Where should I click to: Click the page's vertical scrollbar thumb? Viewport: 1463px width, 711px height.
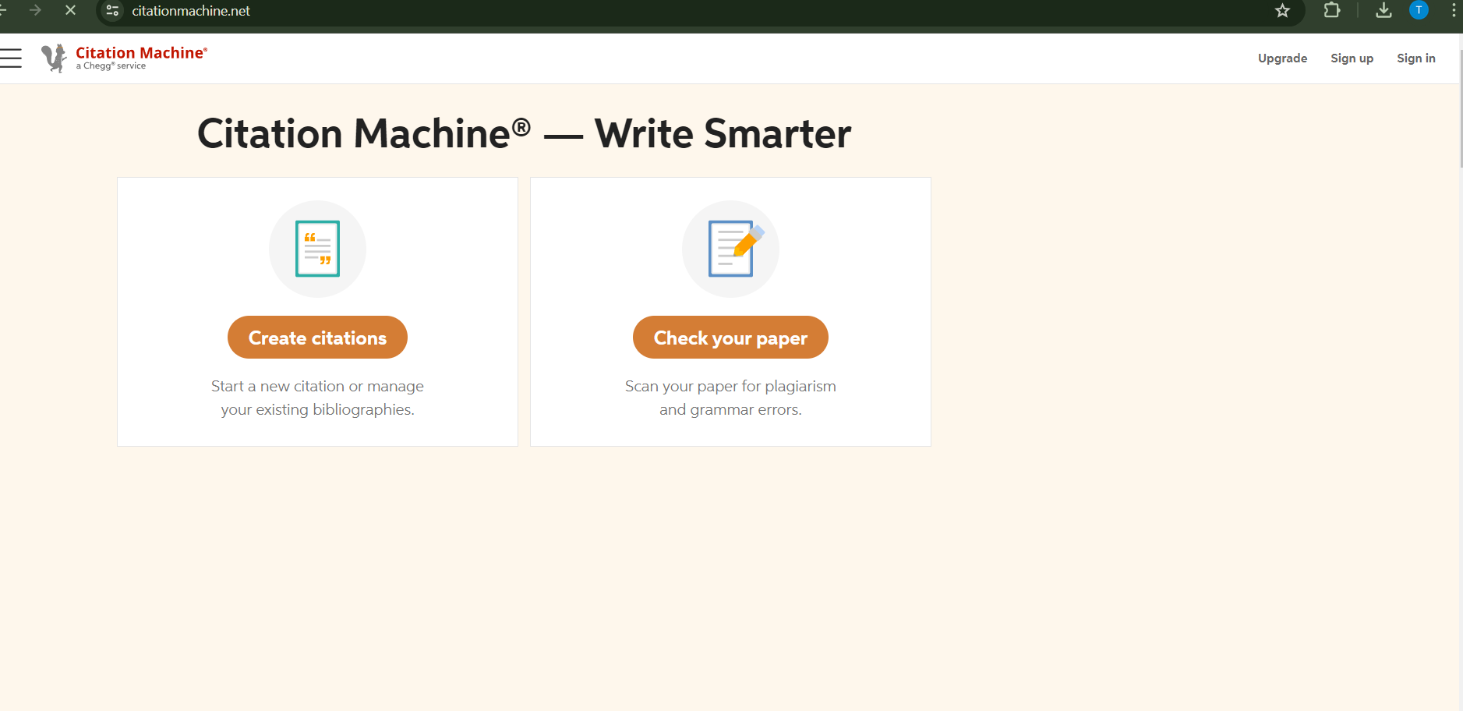[1461, 109]
